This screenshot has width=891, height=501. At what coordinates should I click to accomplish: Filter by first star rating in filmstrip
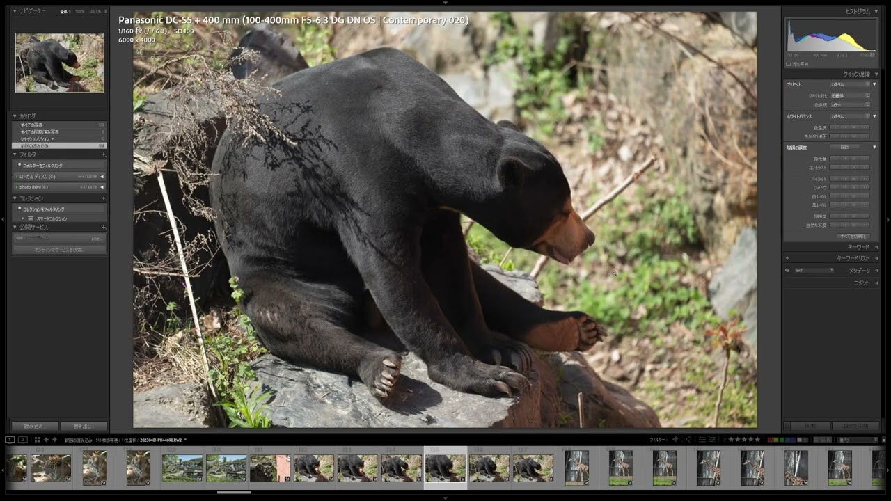730,440
